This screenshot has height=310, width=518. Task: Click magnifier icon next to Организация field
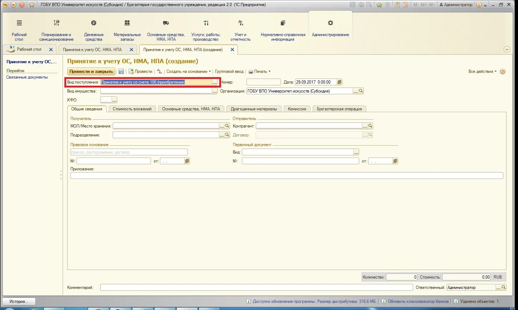[361, 91]
